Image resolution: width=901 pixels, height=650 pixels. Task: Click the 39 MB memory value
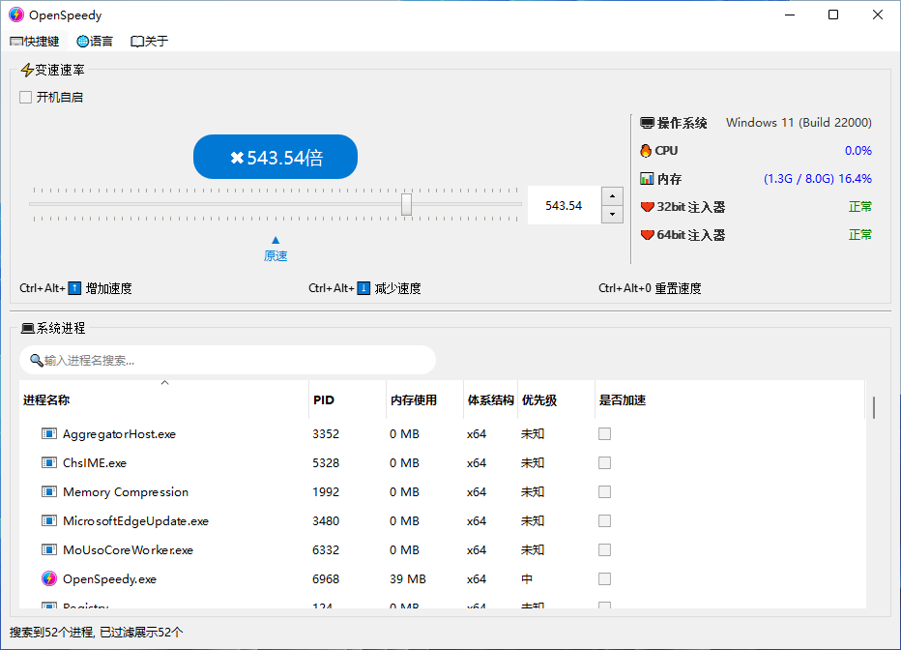click(408, 578)
